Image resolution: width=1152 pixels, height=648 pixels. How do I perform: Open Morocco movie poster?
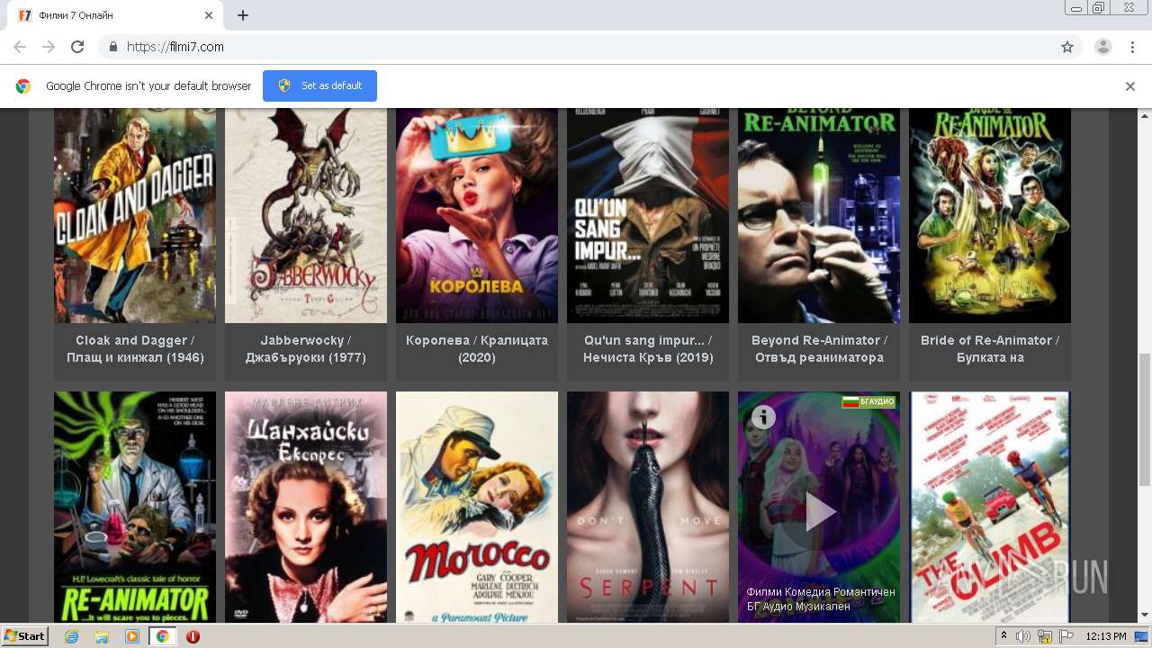click(477, 507)
